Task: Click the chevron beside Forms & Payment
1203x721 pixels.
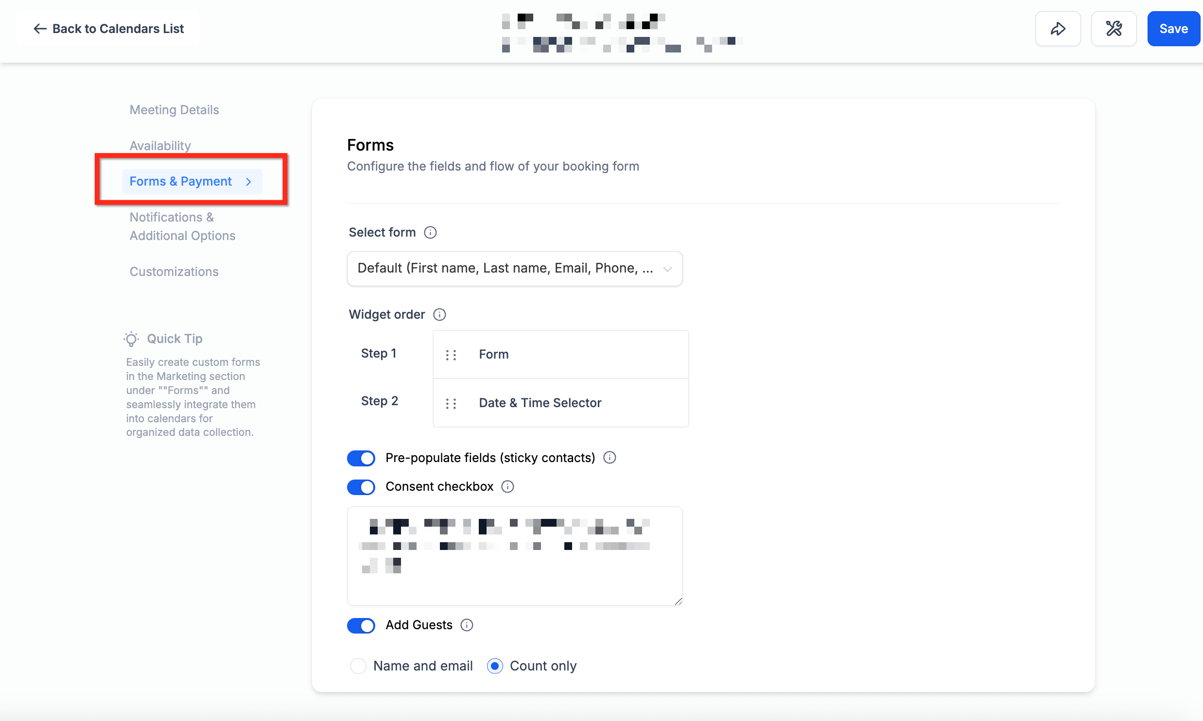Action: (249, 182)
